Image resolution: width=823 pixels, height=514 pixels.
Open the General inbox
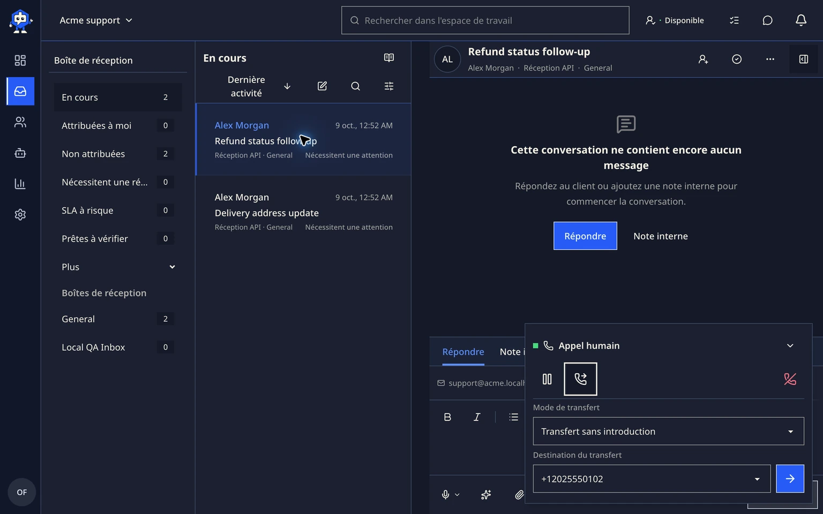pos(118,319)
